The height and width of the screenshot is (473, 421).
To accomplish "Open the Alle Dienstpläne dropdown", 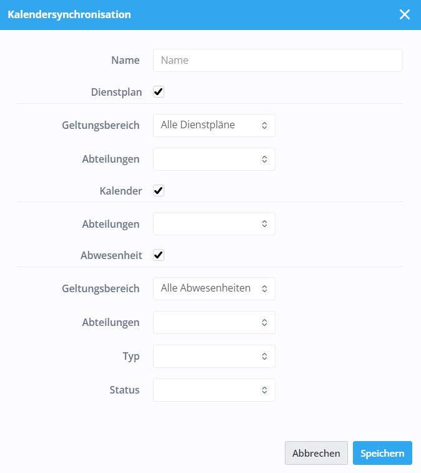I will tap(214, 125).
